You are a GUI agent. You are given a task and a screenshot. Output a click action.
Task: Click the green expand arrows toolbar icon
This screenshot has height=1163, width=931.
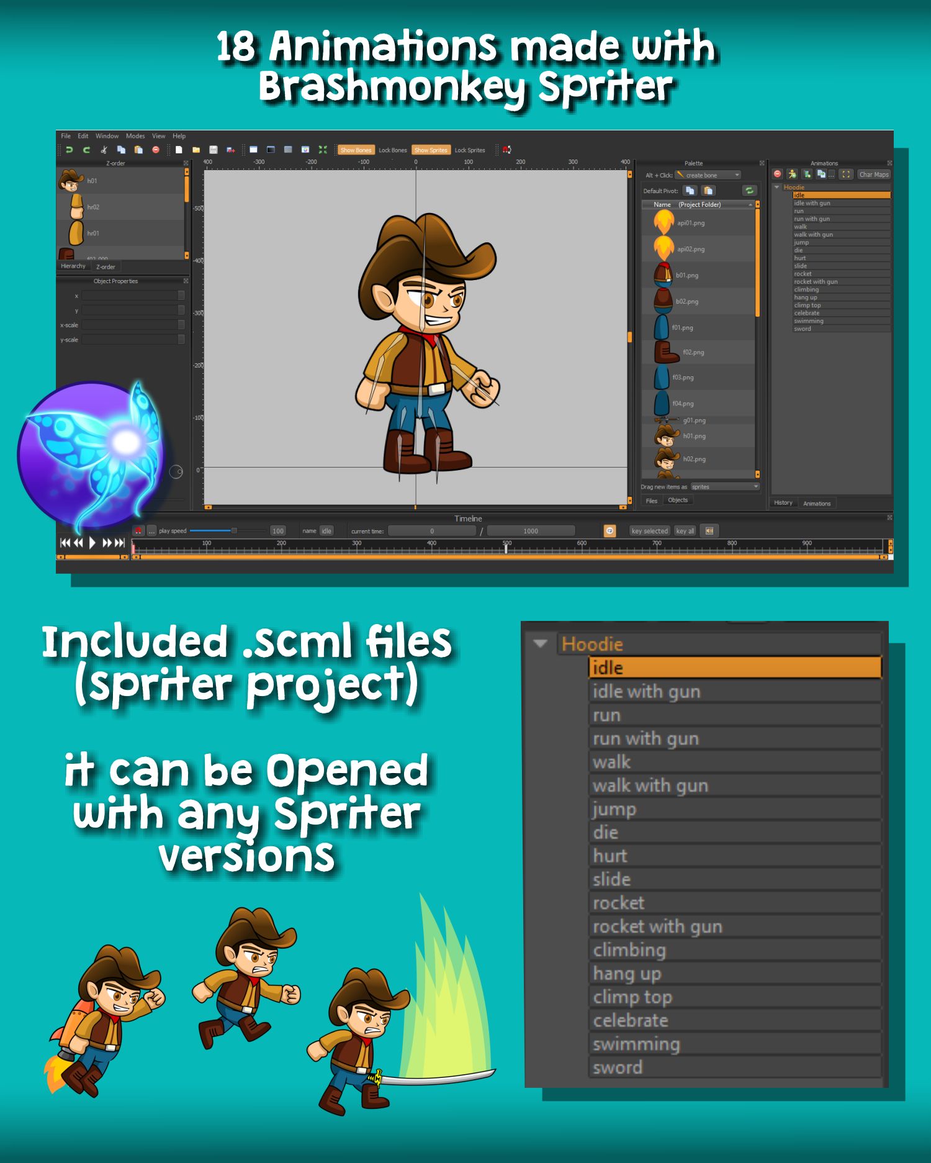click(323, 150)
